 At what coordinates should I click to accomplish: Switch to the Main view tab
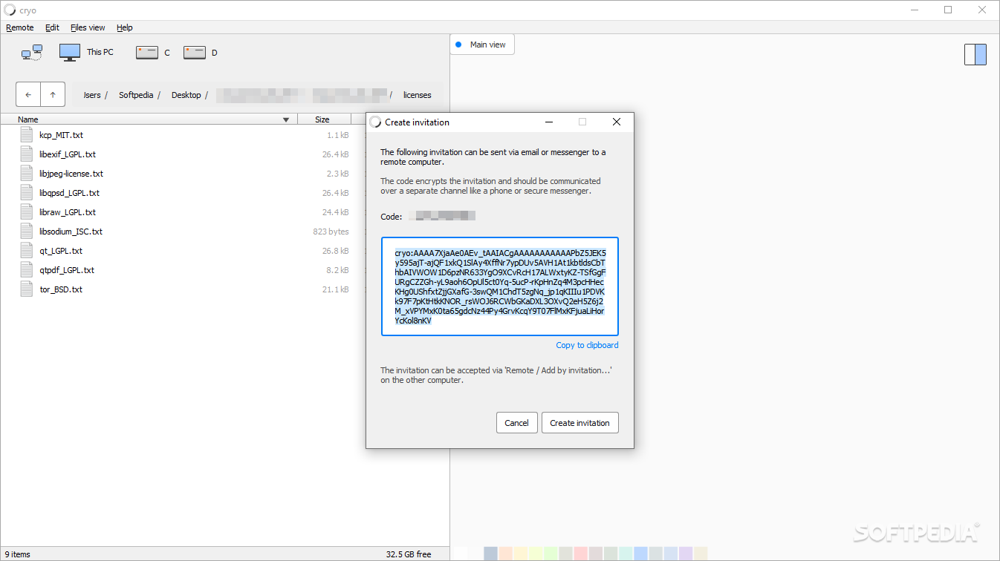(x=482, y=45)
